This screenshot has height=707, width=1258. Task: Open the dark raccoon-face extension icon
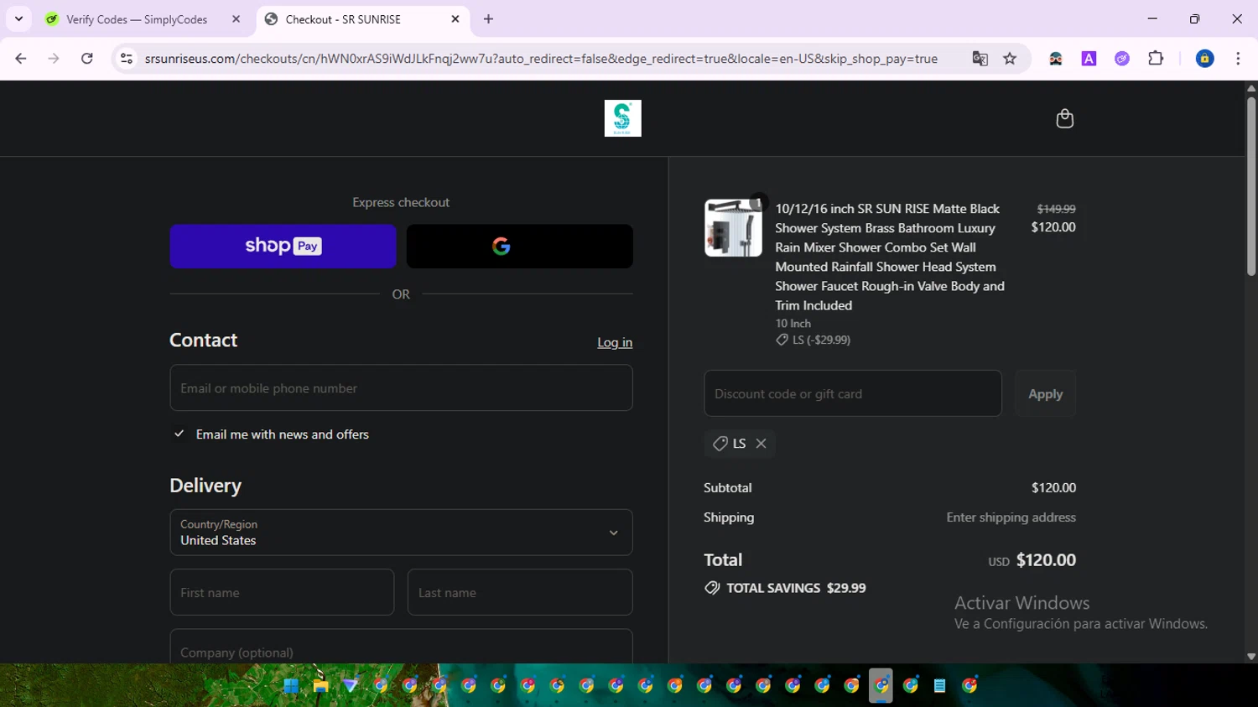pos(1056,59)
